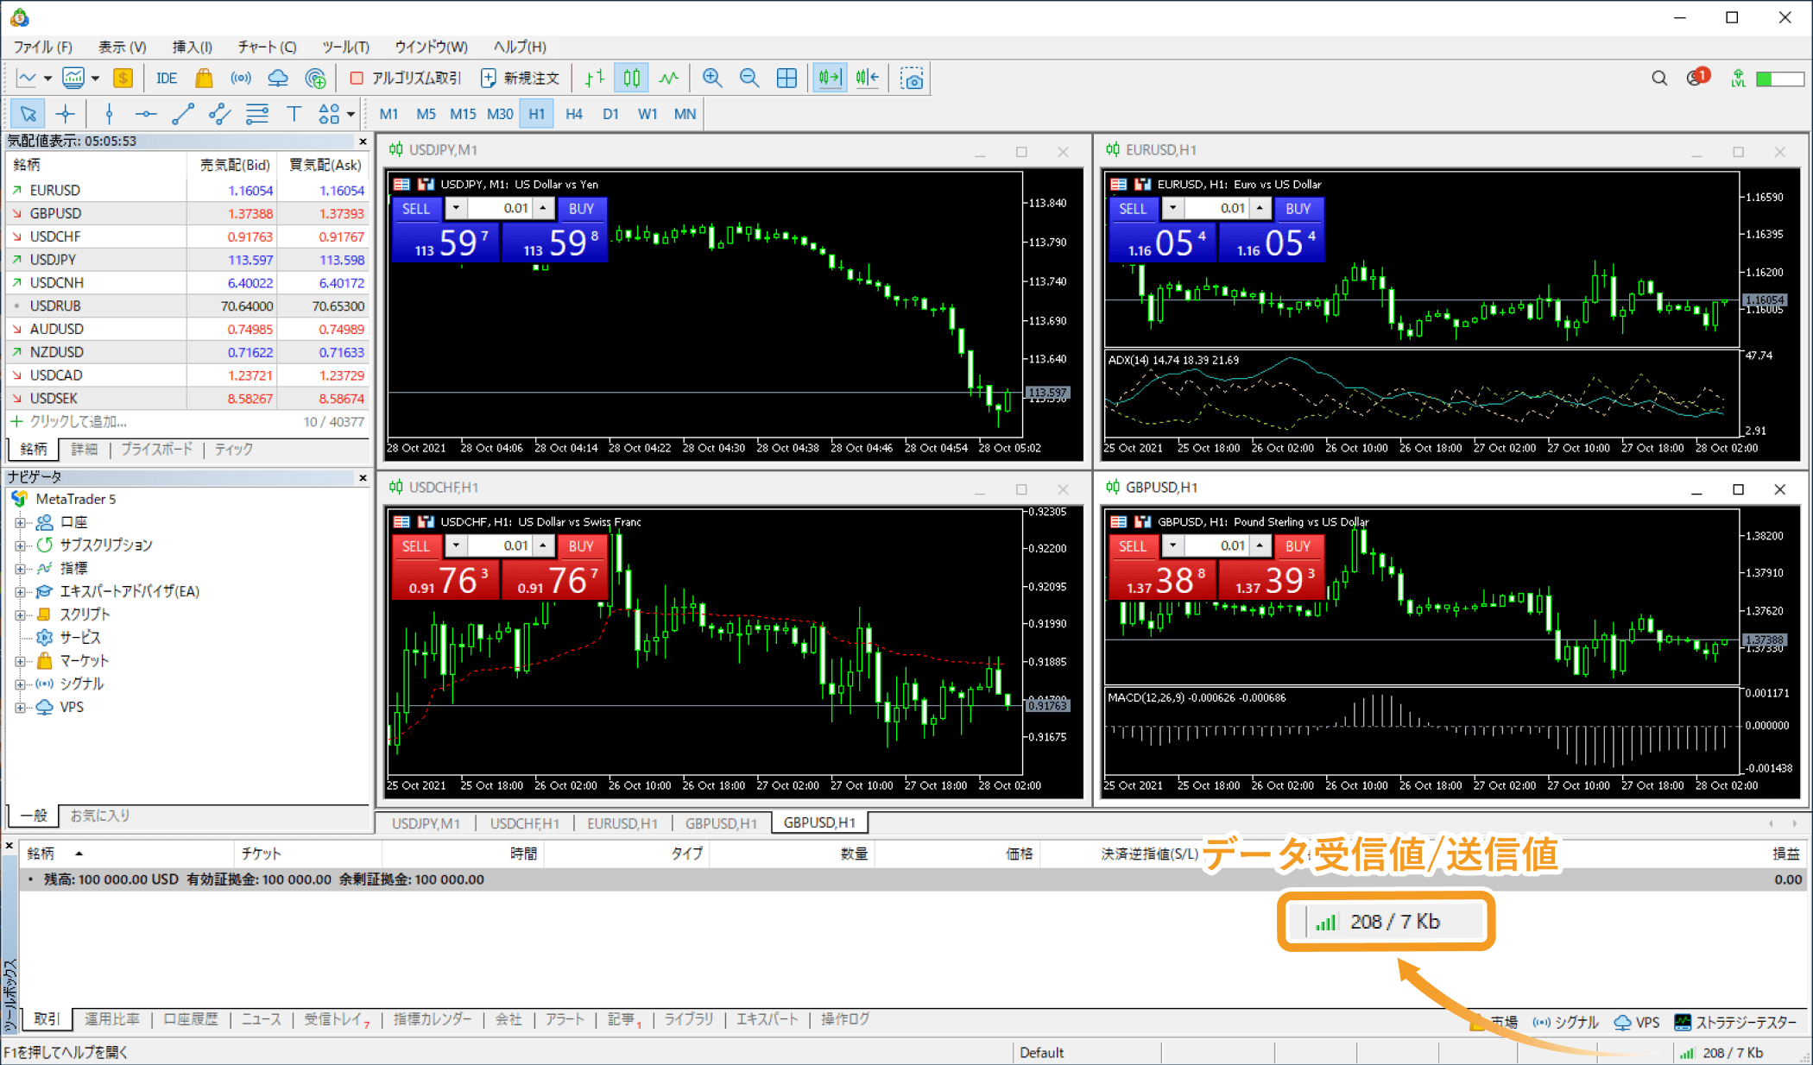1813x1065 pixels.
Task: Select the crosshair tool
Action: pos(66,114)
